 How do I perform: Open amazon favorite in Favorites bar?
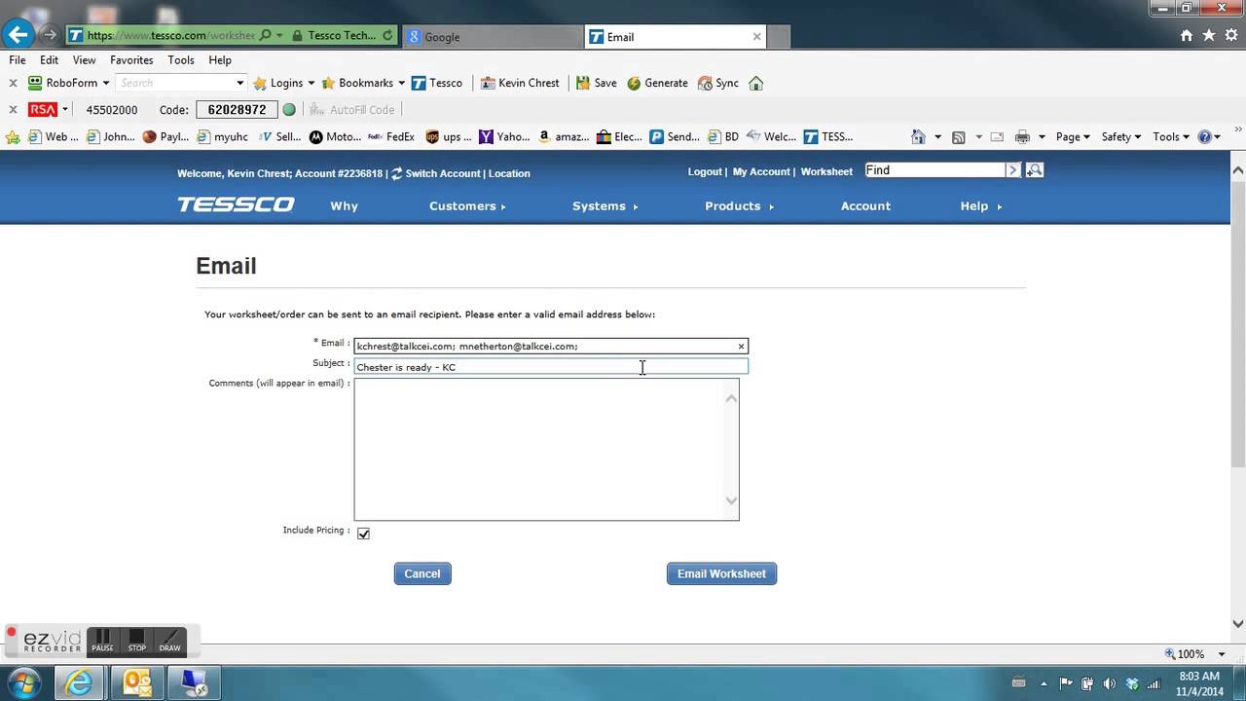564,137
